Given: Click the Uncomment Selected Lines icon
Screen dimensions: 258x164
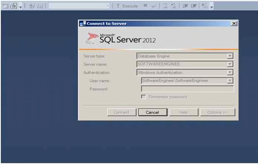Looking at the screenshot, I should (173, 6).
